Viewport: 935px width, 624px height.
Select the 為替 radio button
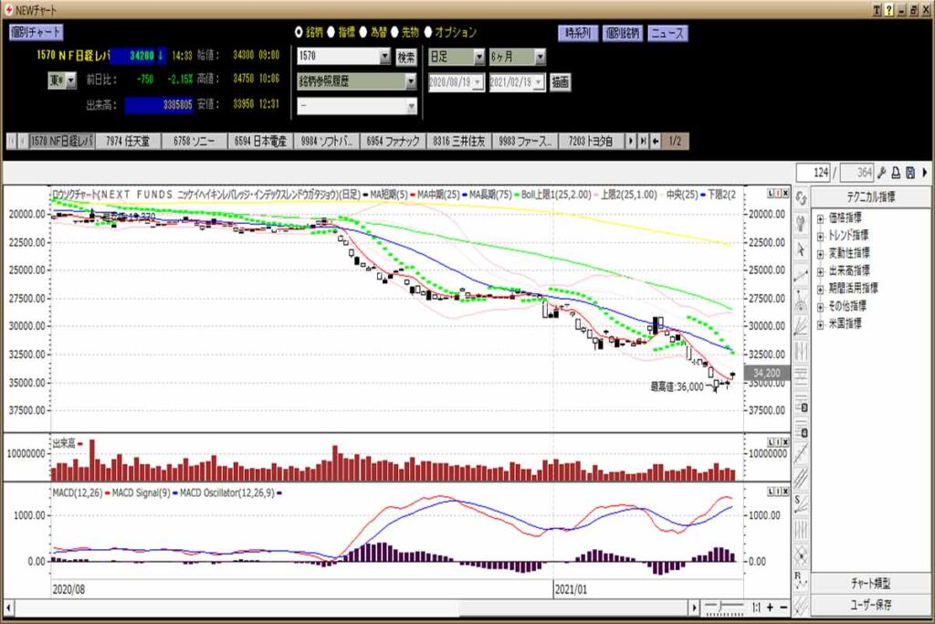tap(364, 32)
